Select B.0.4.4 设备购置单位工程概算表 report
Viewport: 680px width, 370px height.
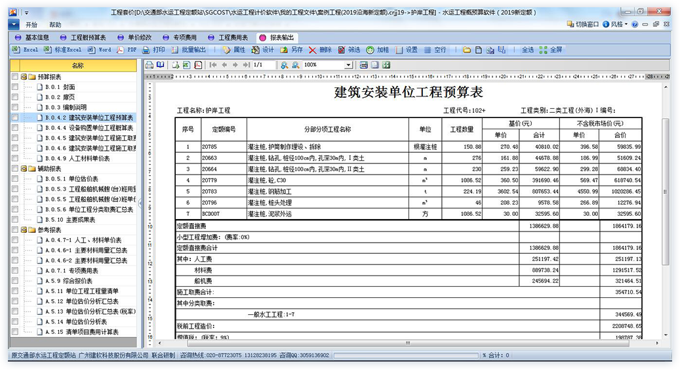pos(89,128)
